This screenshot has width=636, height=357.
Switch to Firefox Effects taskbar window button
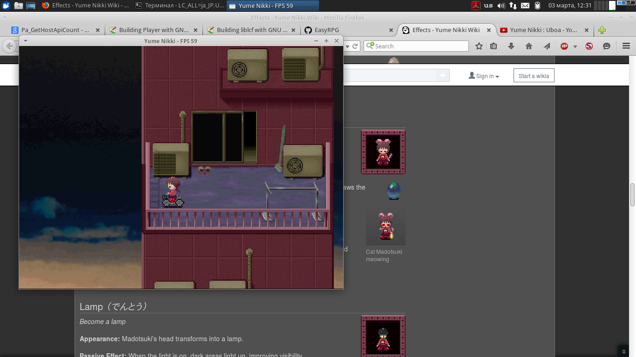[x=85, y=6]
